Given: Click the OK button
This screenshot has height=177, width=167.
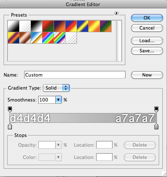Looking at the screenshot, I should point(147,18).
